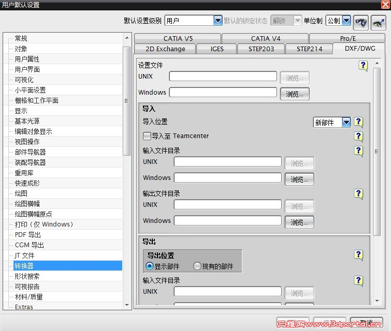The image size is (391, 331).
Task: Click UNIX export 输入文件目录 field
Action: tap(228, 291)
